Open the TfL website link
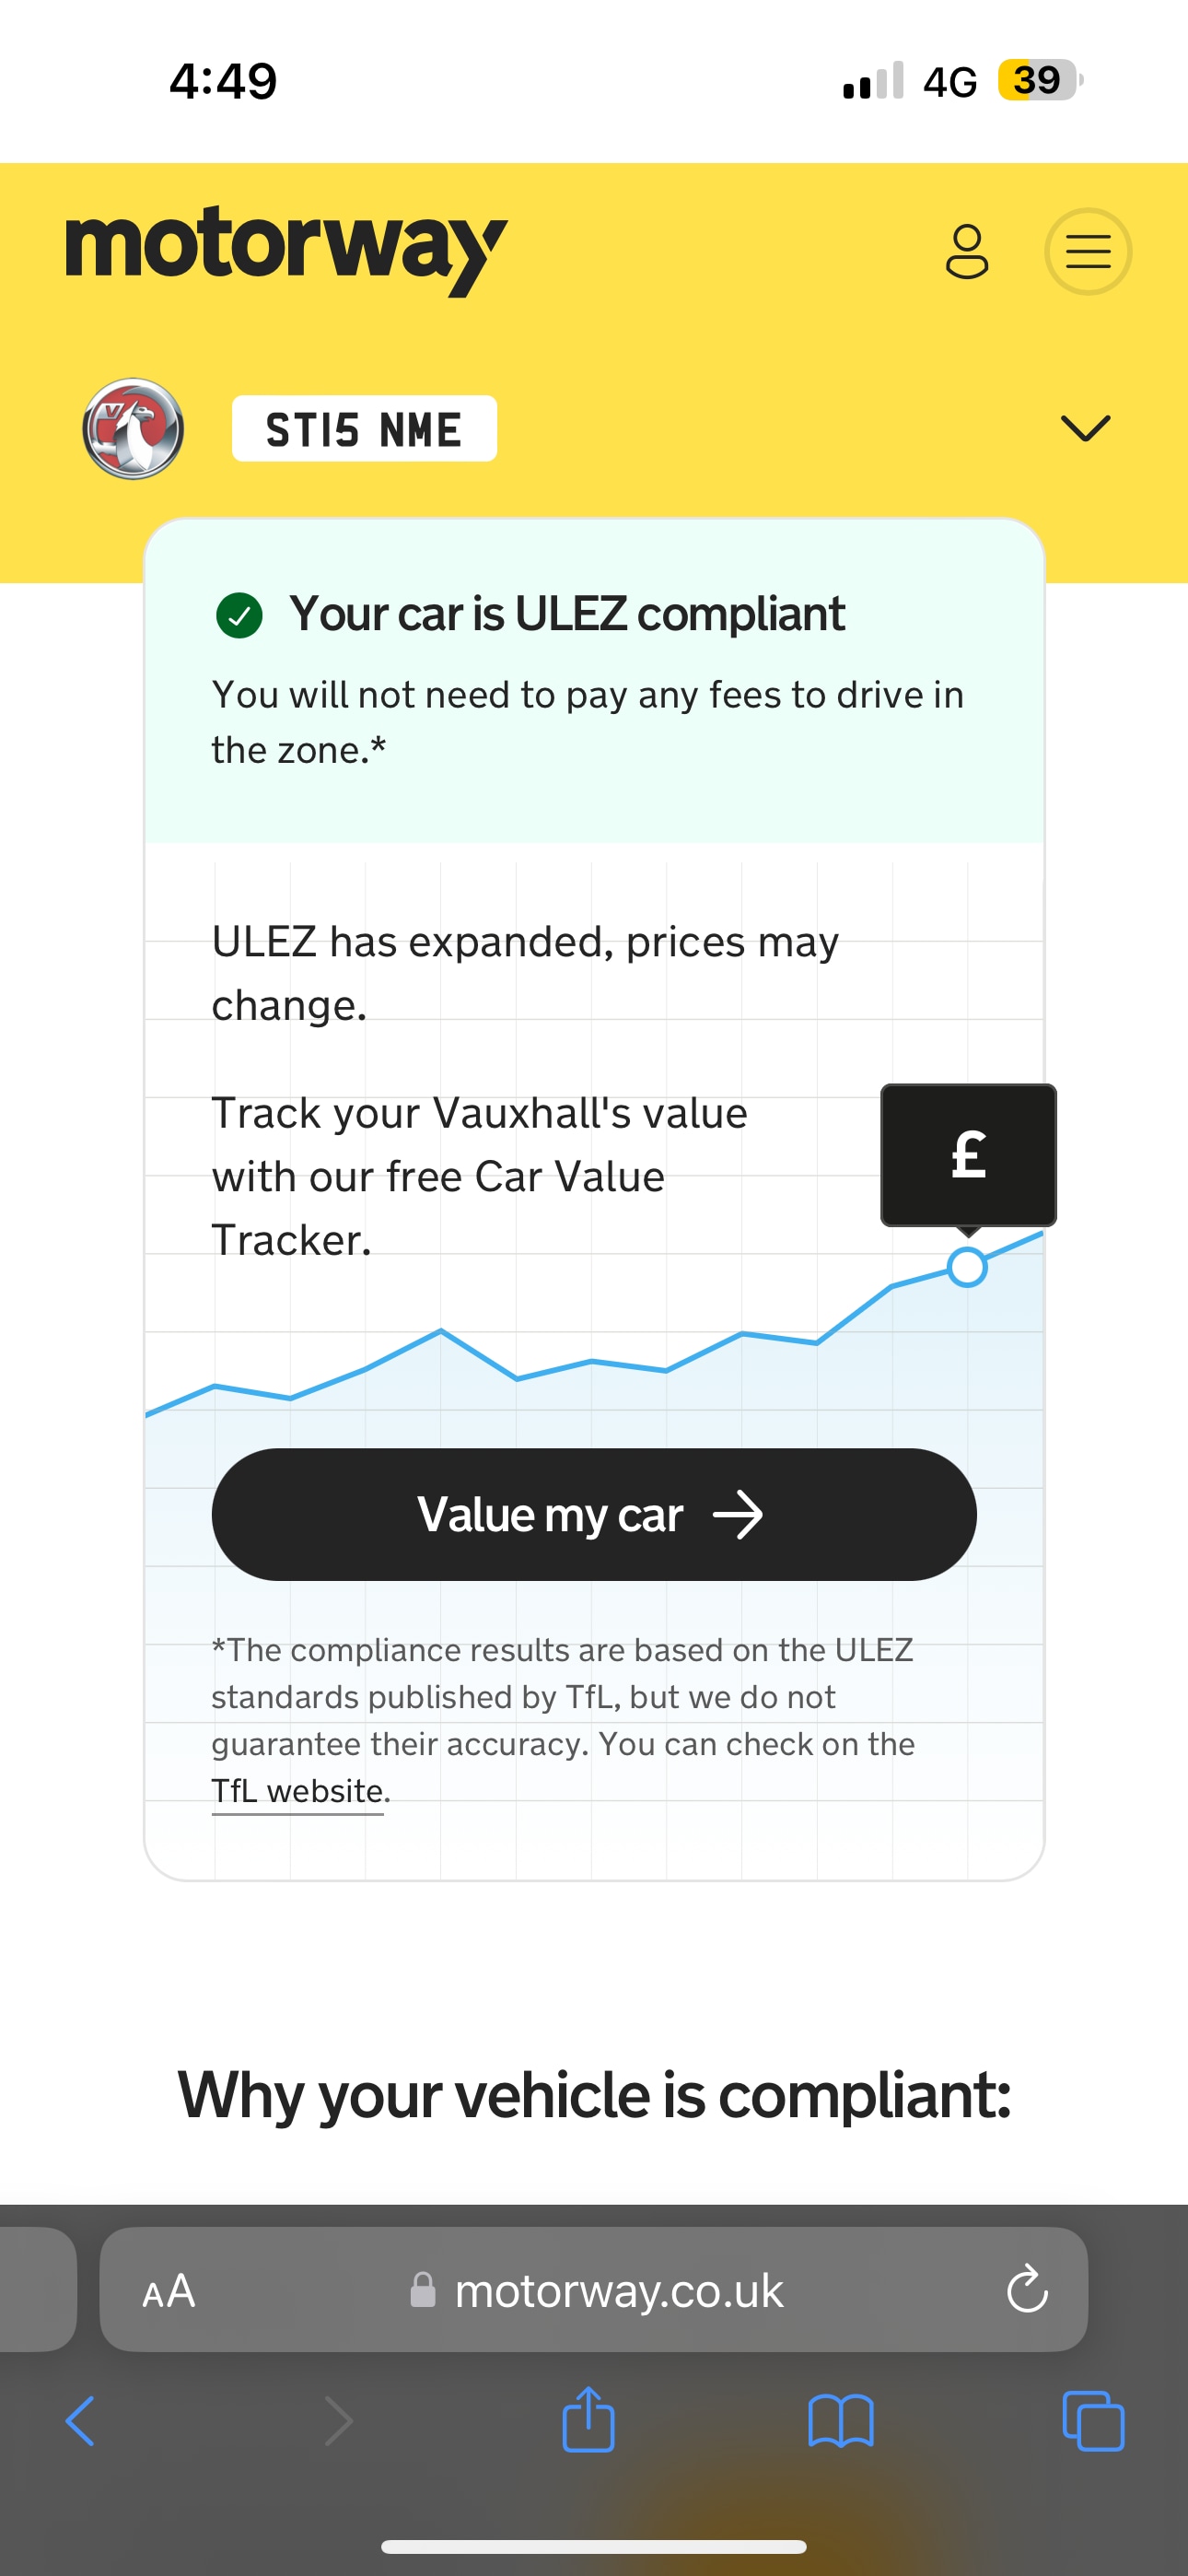 [297, 1790]
